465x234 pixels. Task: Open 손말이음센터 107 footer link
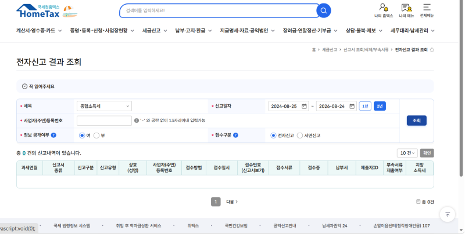pos(402,226)
